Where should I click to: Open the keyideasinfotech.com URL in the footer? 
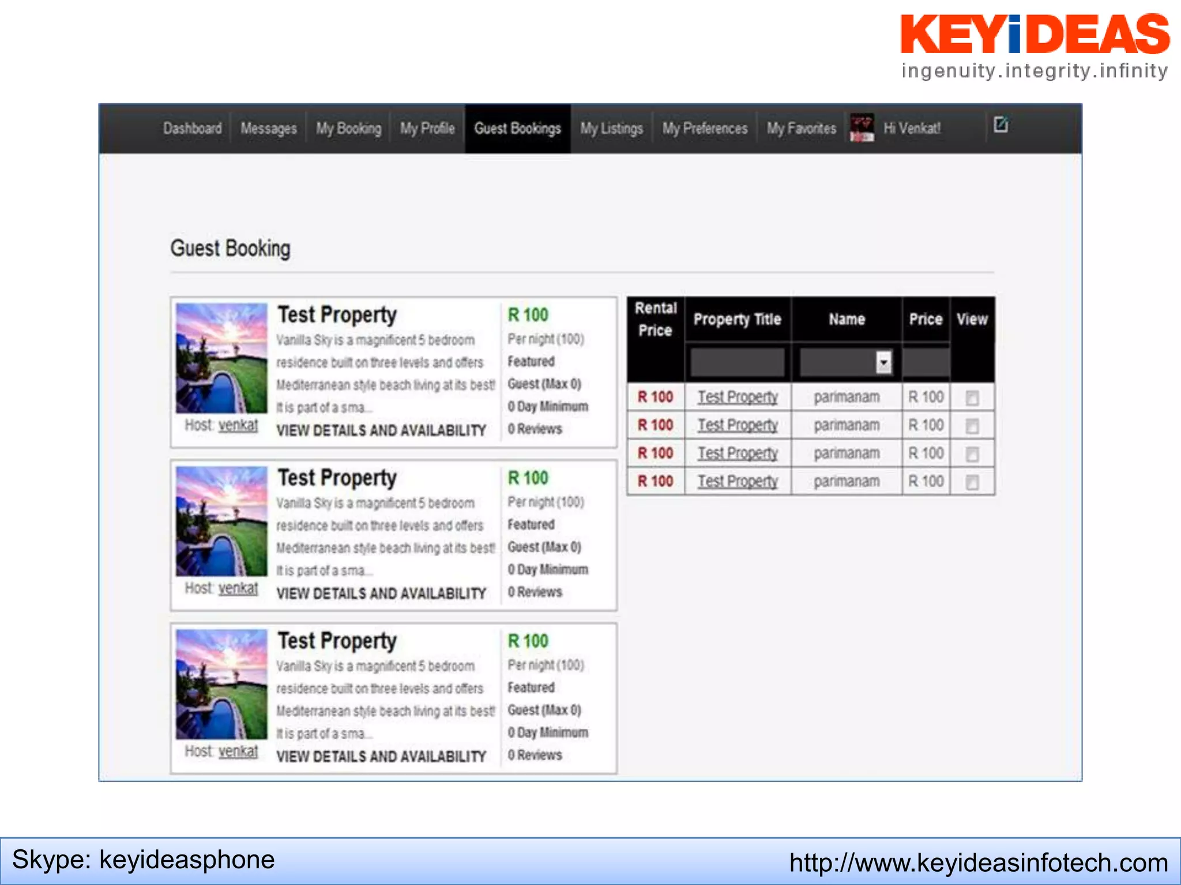[979, 863]
